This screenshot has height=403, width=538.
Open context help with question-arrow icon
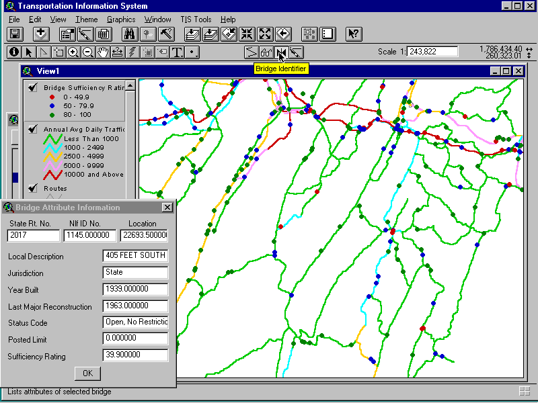(x=353, y=34)
